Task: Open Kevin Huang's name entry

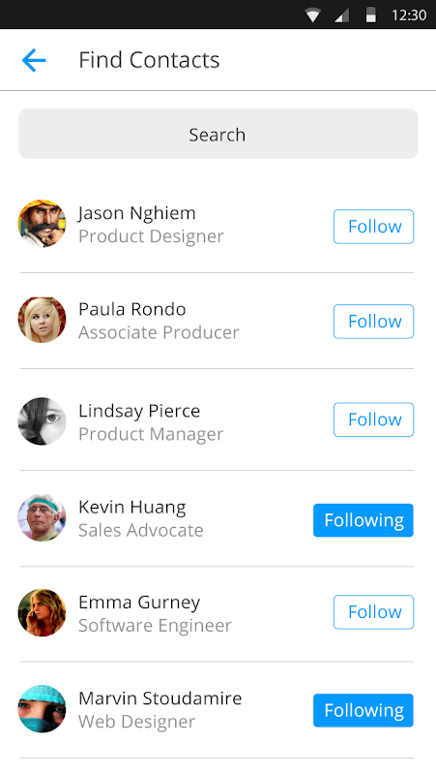Action: click(x=132, y=507)
